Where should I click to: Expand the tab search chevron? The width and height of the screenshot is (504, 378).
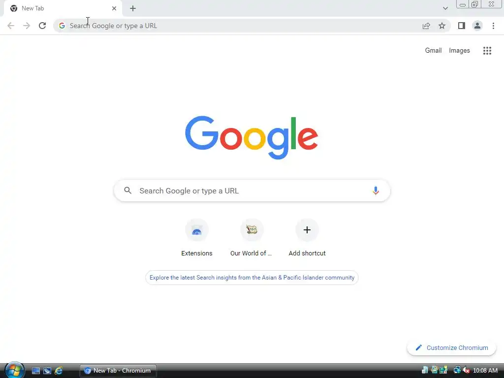[445, 8]
